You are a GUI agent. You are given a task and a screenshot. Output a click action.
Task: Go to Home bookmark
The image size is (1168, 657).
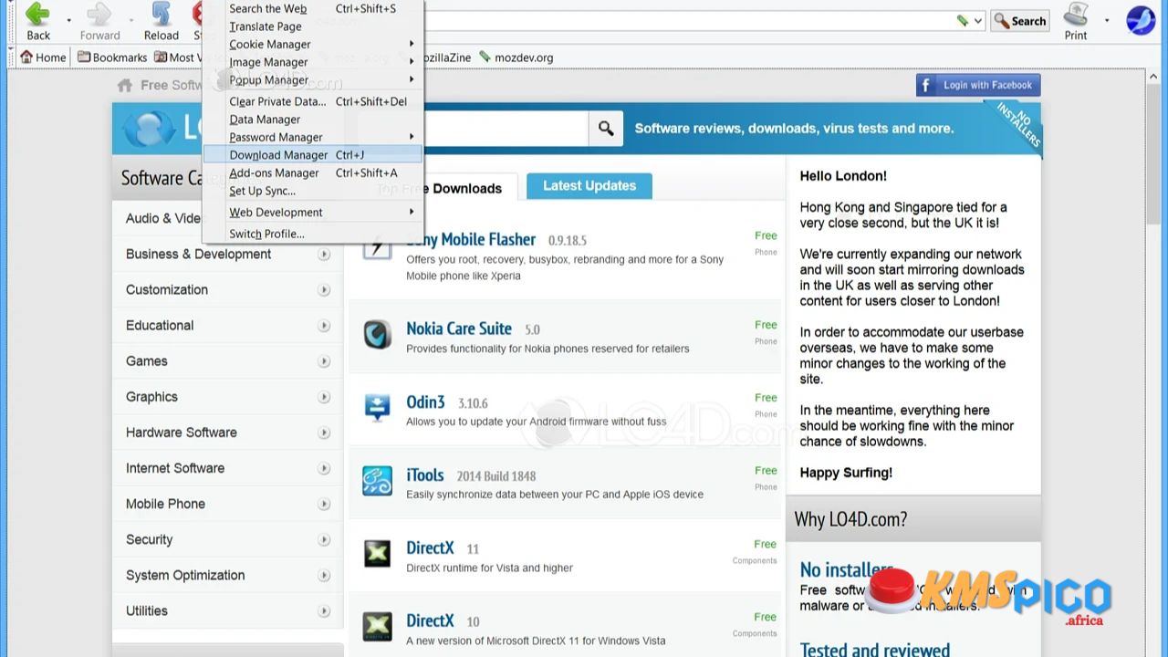click(x=43, y=57)
